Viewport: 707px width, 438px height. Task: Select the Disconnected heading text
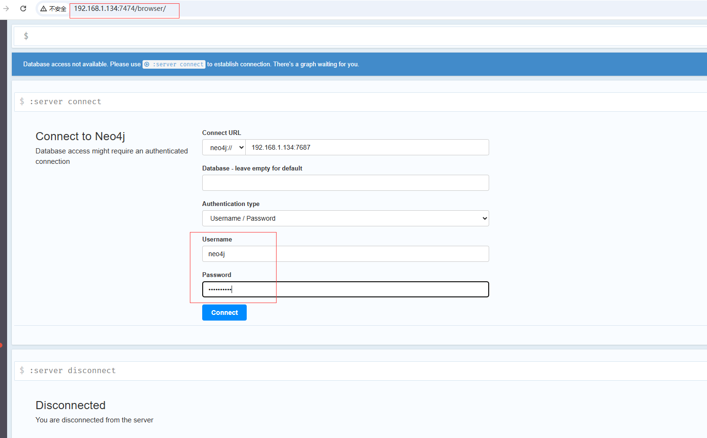coord(71,405)
